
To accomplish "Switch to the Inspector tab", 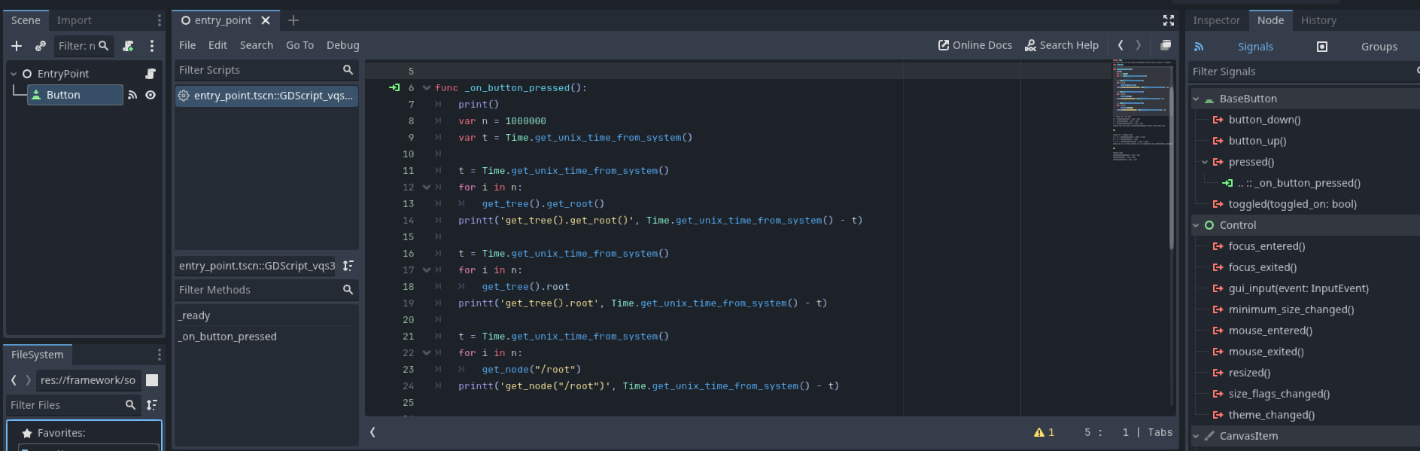I will click(1216, 20).
